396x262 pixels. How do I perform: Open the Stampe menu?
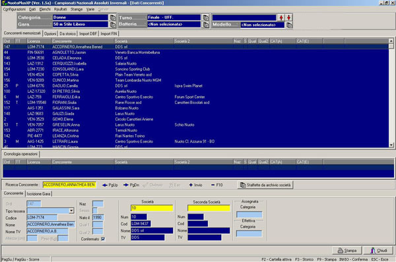pyautogui.click(x=77, y=9)
